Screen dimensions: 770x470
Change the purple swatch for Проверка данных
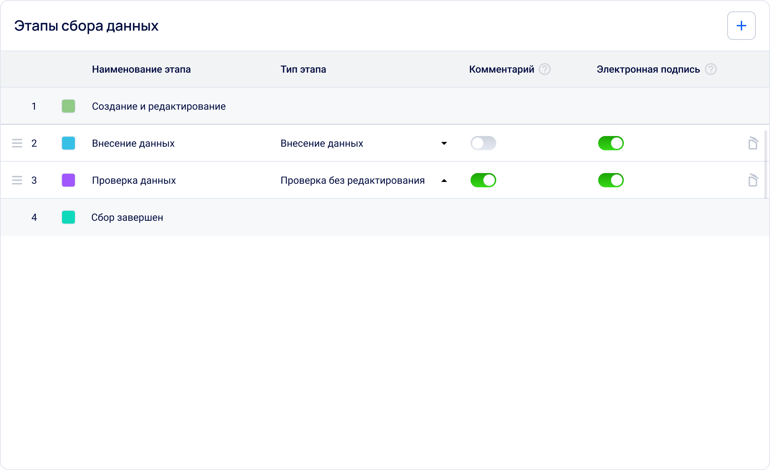point(68,180)
